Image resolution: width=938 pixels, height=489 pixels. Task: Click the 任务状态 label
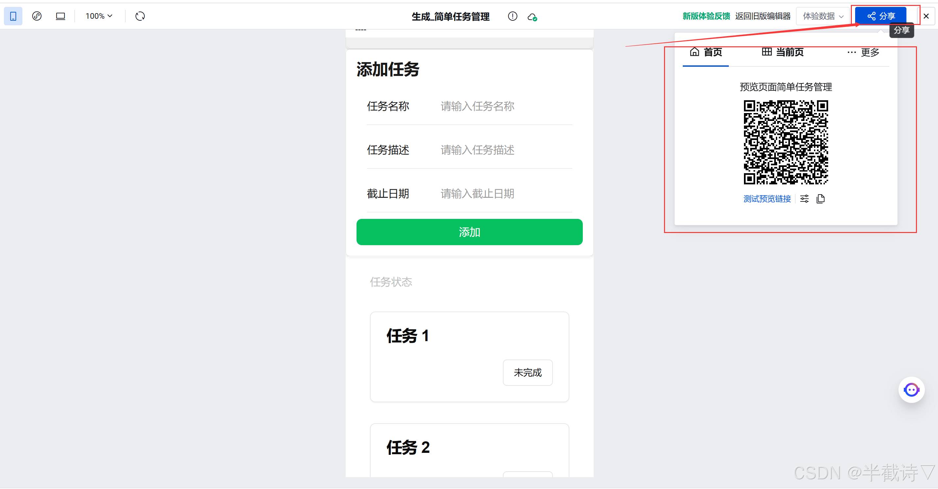391,282
